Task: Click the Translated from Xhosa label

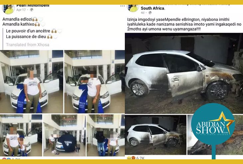Action: [28, 45]
